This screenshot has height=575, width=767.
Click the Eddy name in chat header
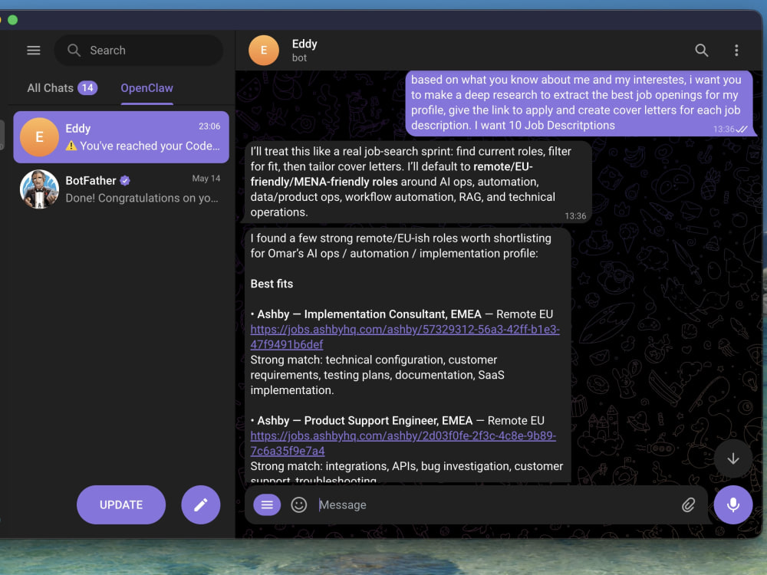pos(304,44)
